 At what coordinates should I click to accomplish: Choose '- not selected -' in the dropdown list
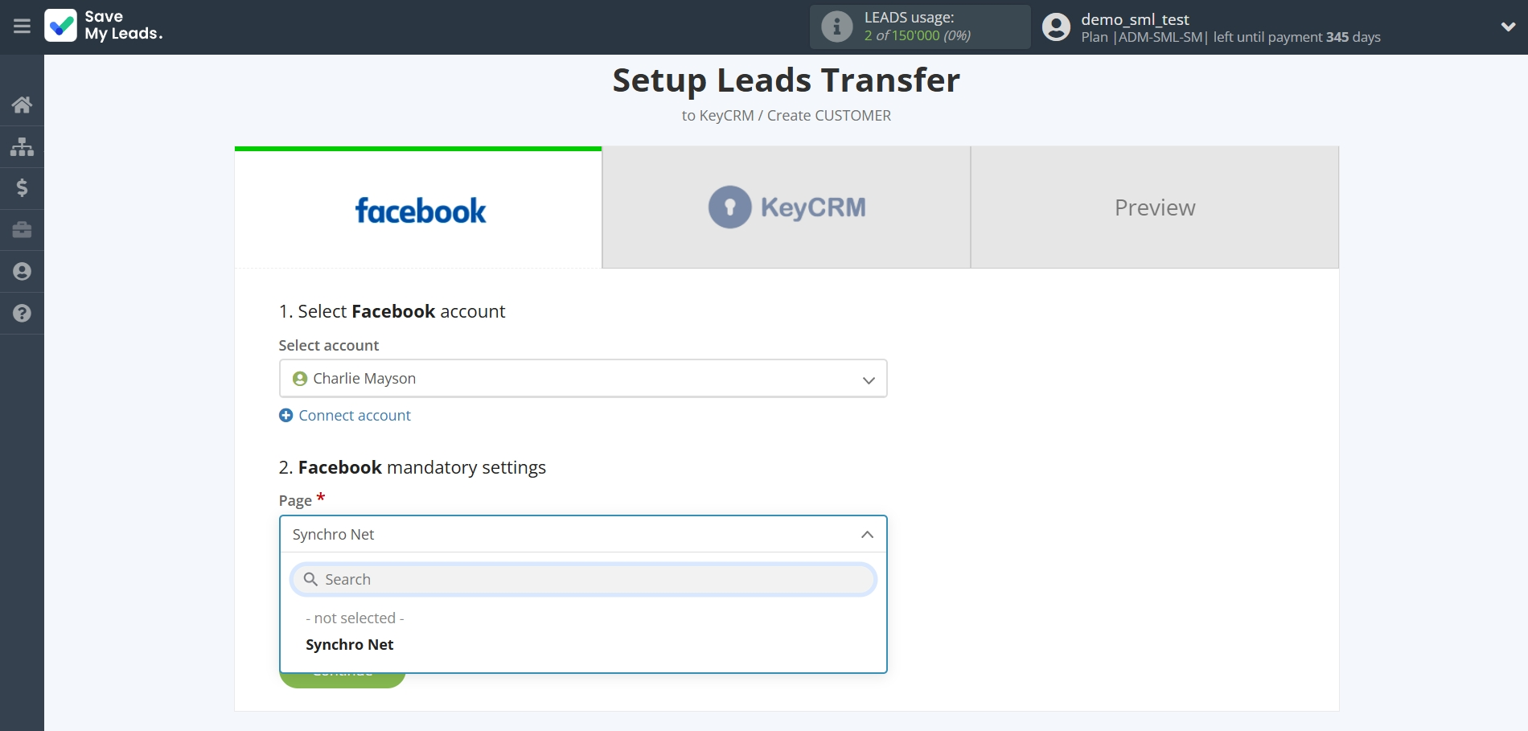point(354,618)
